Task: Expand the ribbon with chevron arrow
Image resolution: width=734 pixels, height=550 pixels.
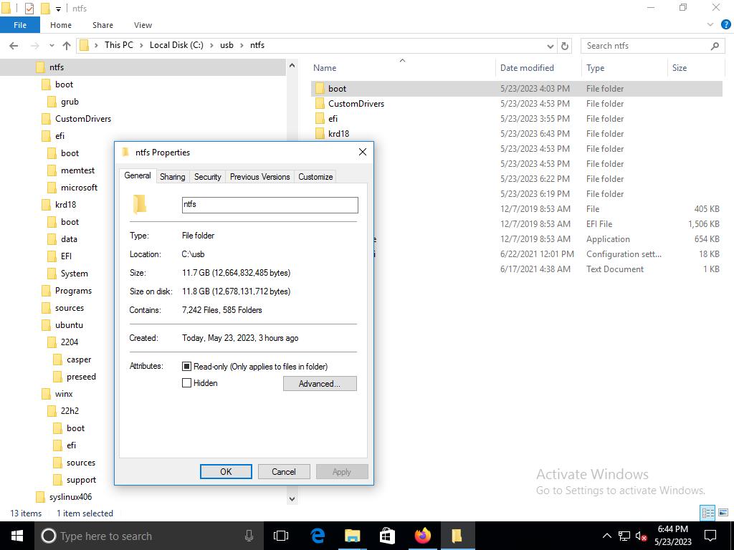Action: 711,25
